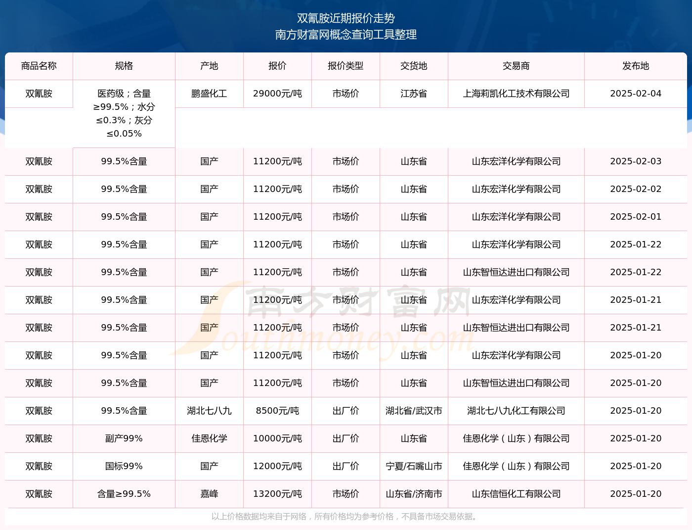Select the "交易商" column header

point(516,66)
